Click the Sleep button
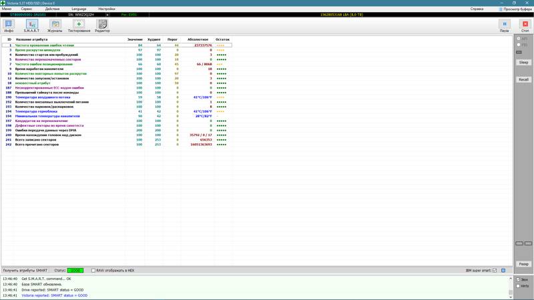Screen dimensions: 534x300 click(x=523, y=62)
